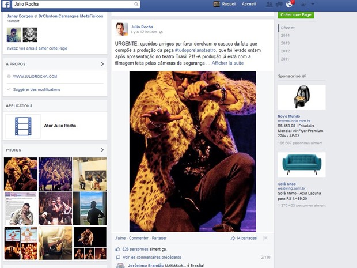The height and width of the screenshot is (268, 357).
Task: Open the friend requests icon
Action: click(x=268, y=4)
